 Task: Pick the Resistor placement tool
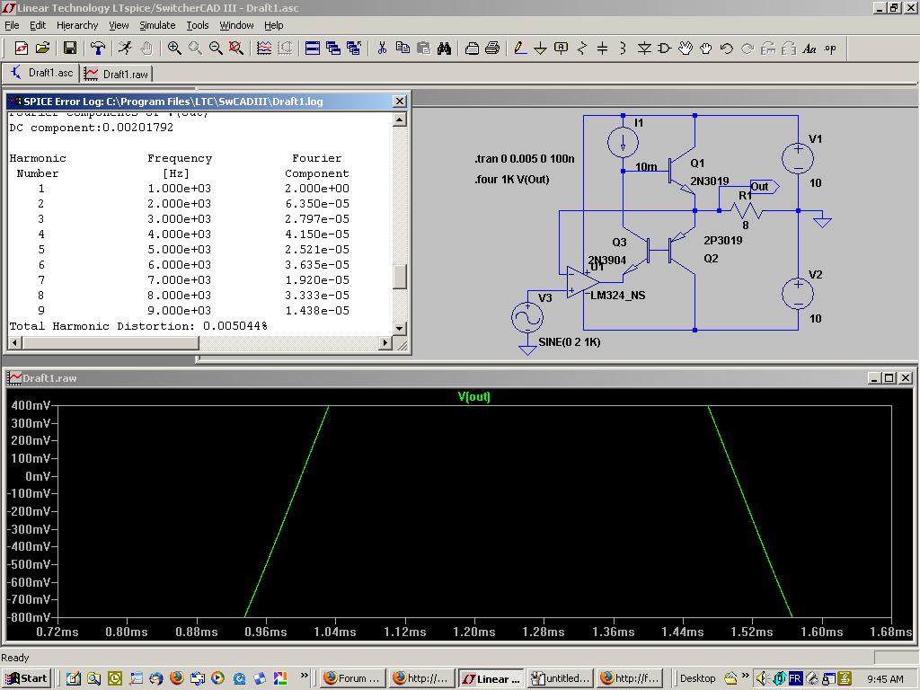point(582,49)
